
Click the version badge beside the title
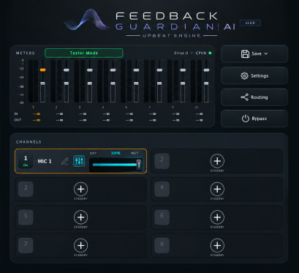point(250,23)
